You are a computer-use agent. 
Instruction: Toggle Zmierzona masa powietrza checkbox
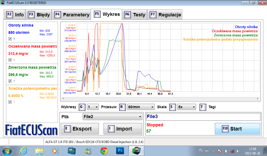coord(10,81)
